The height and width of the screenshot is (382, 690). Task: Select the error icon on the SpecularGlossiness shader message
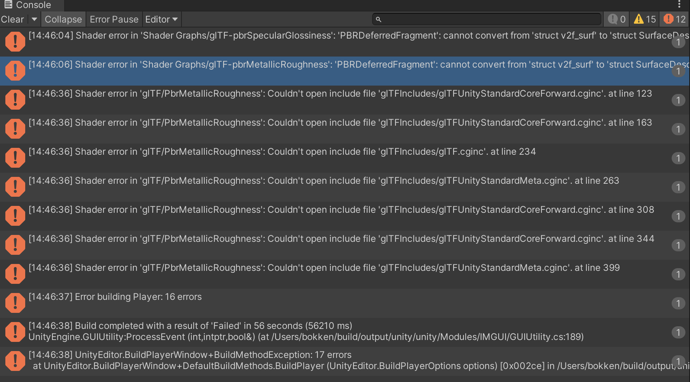(x=15, y=41)
